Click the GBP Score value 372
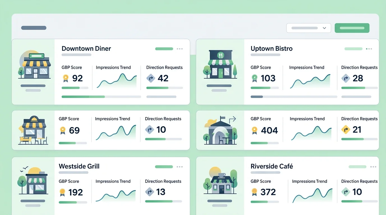The height and width of the screenshot is (215, 386). pos(268,192)
